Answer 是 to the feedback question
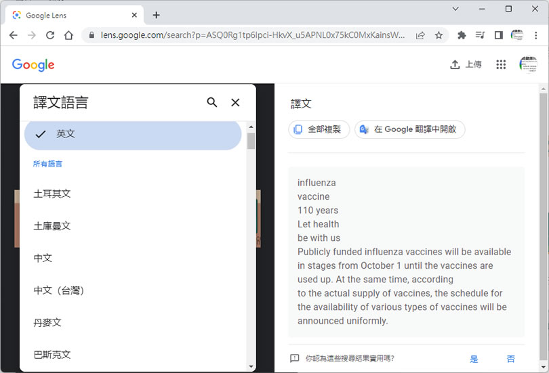 click(x=474, y=359)
